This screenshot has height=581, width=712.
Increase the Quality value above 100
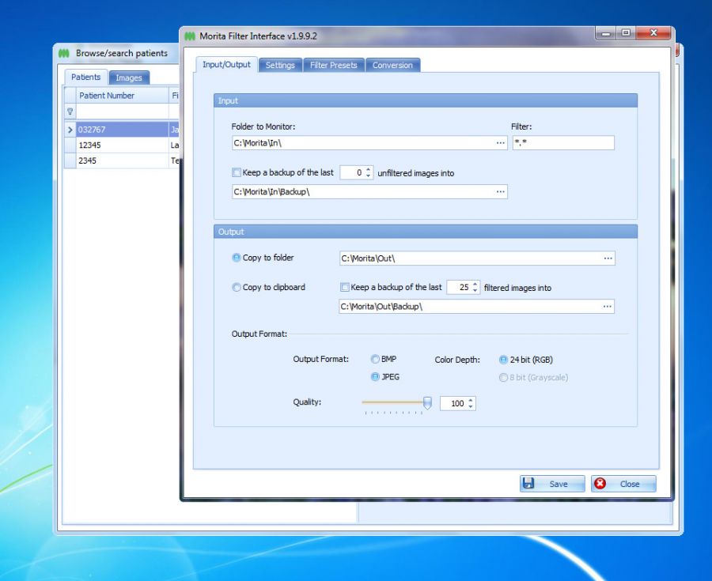pyautogui.click(x=471, y=400)
